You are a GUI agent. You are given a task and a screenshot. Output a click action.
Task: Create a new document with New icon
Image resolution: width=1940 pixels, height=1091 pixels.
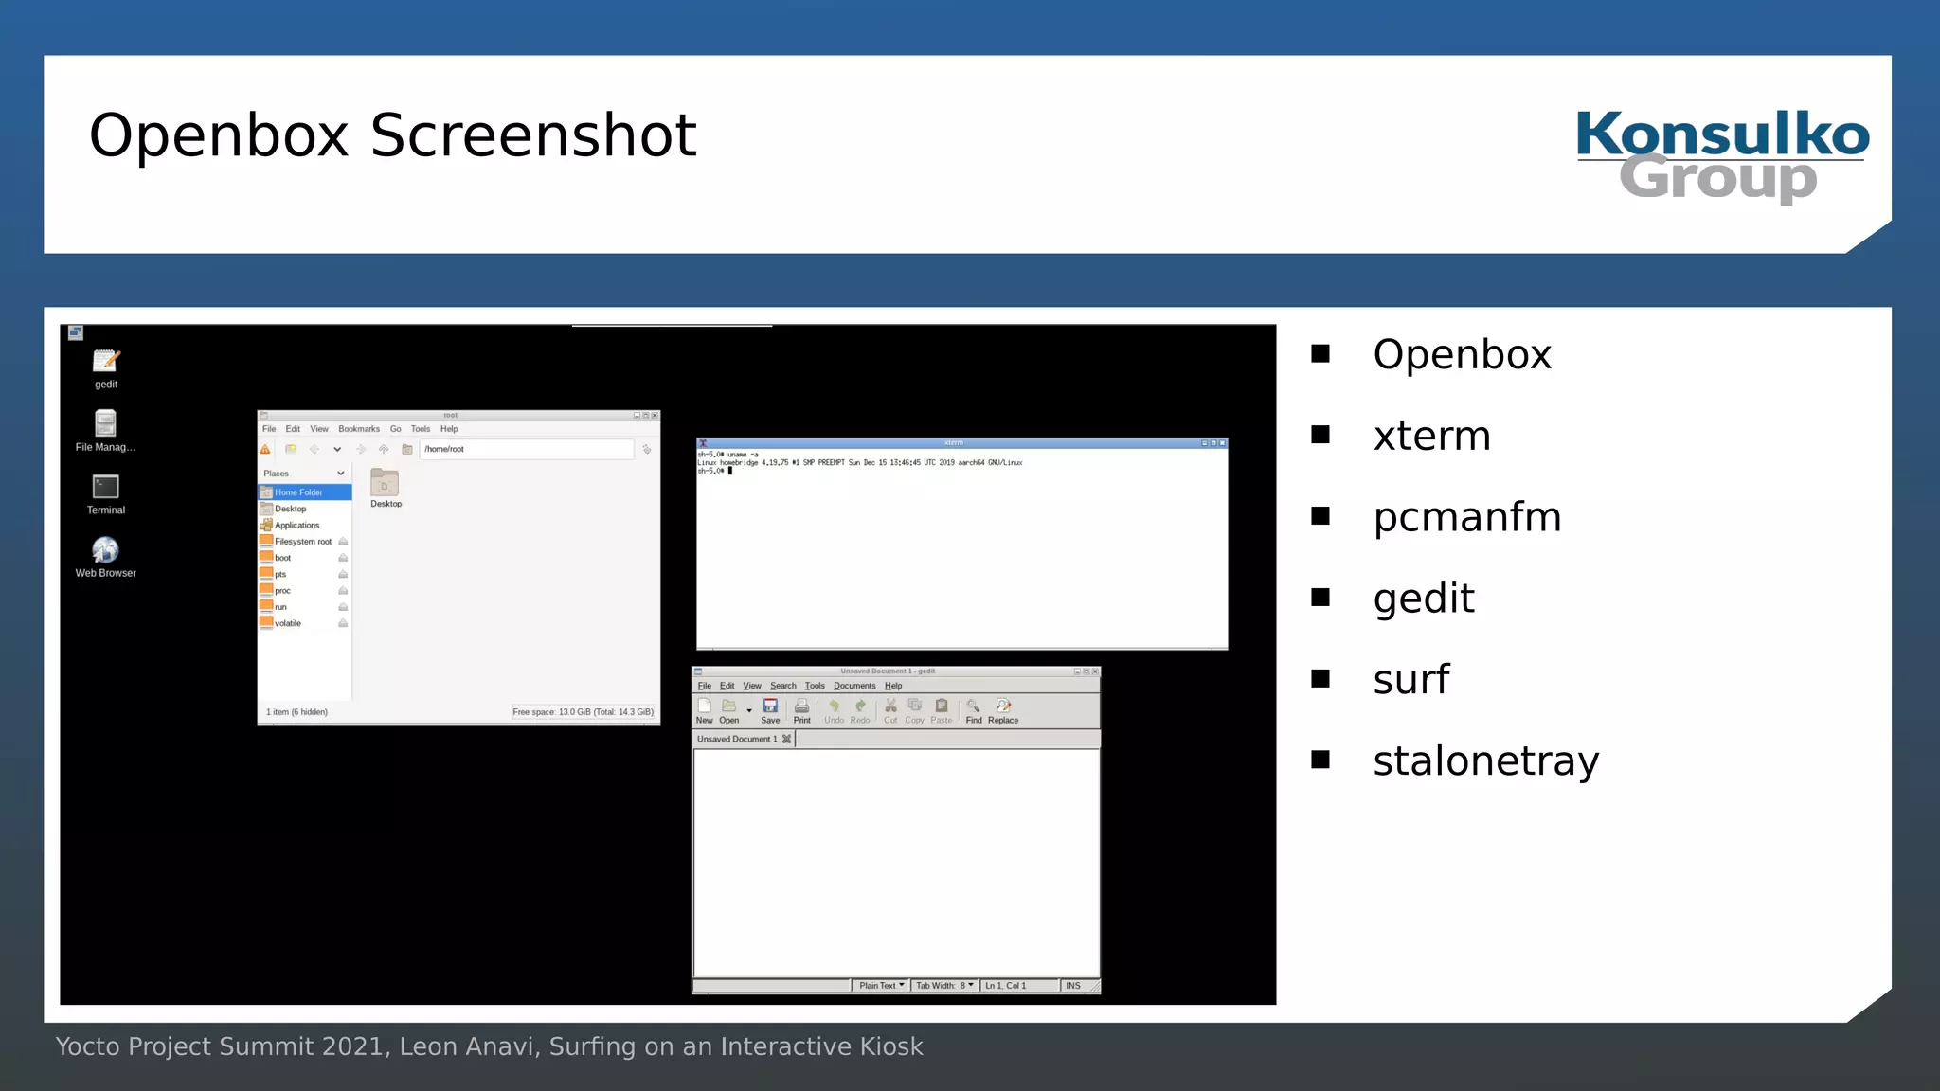click(x=704, y=706)
